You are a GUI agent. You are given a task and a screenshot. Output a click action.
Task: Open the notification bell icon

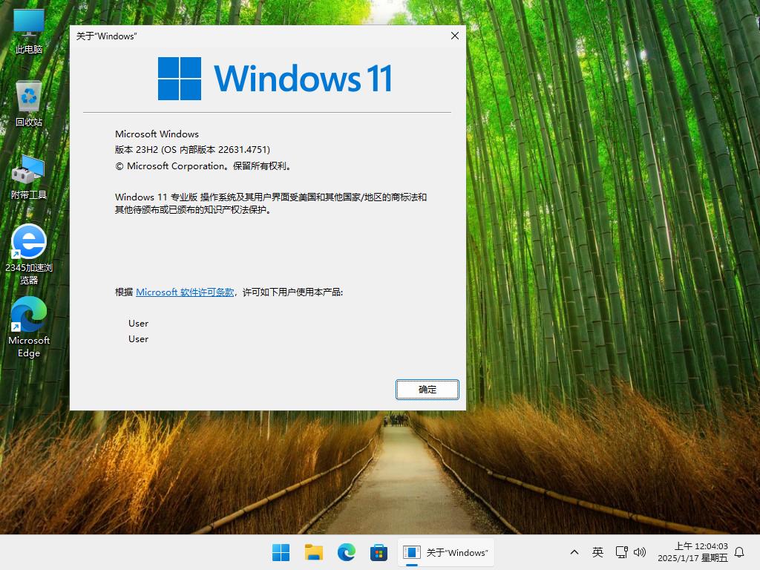tap(740, 552)
